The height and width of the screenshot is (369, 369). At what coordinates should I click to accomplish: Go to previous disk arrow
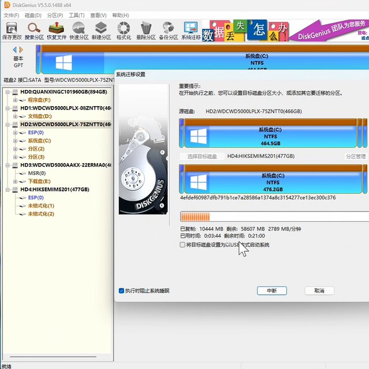point(15,50)
